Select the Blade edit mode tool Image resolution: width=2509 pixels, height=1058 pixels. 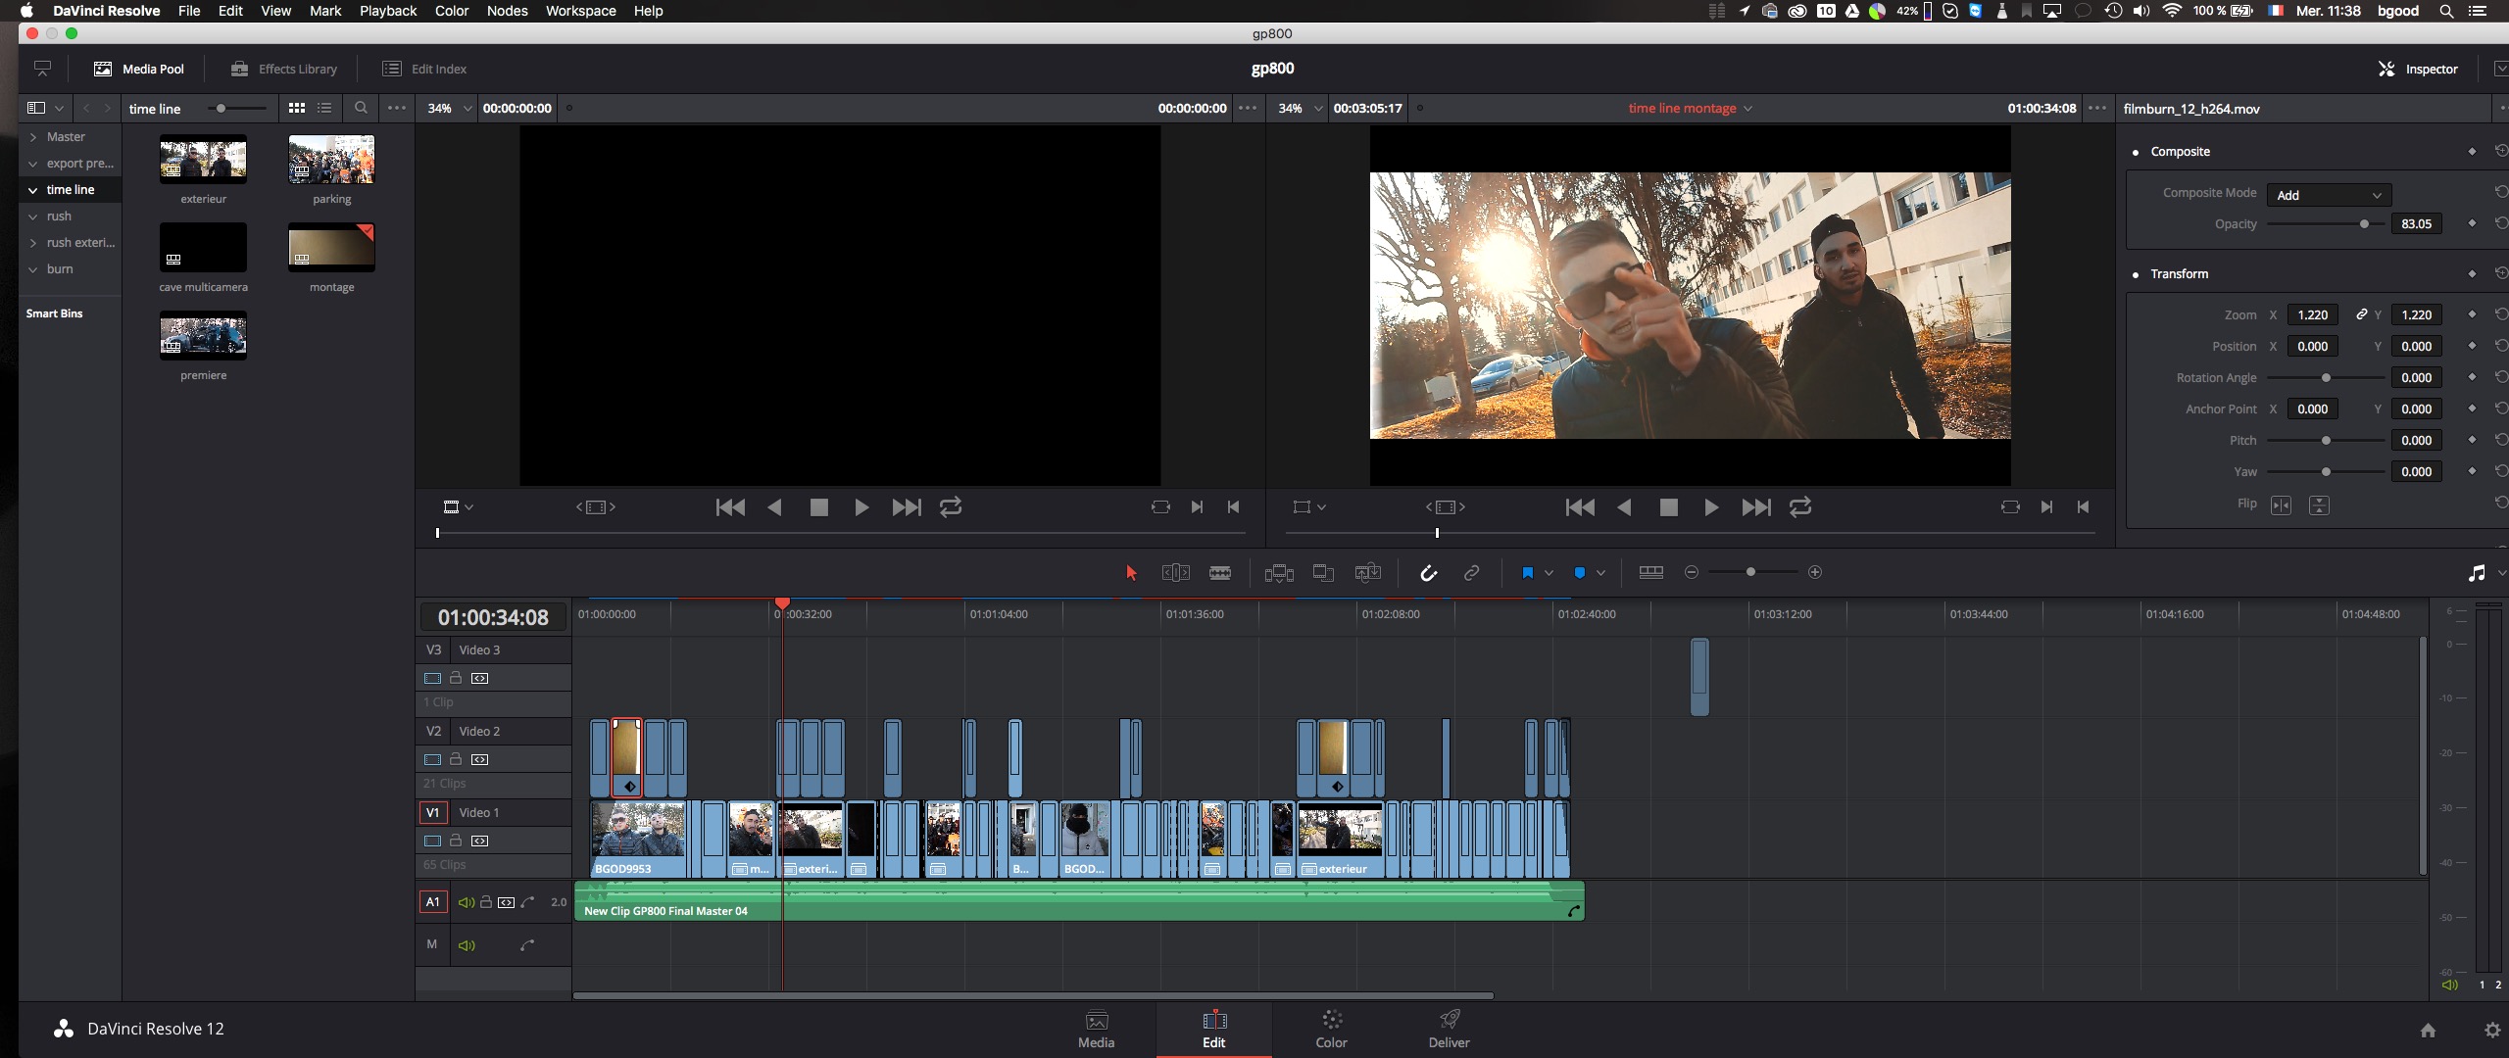[x=1219, y=573]
